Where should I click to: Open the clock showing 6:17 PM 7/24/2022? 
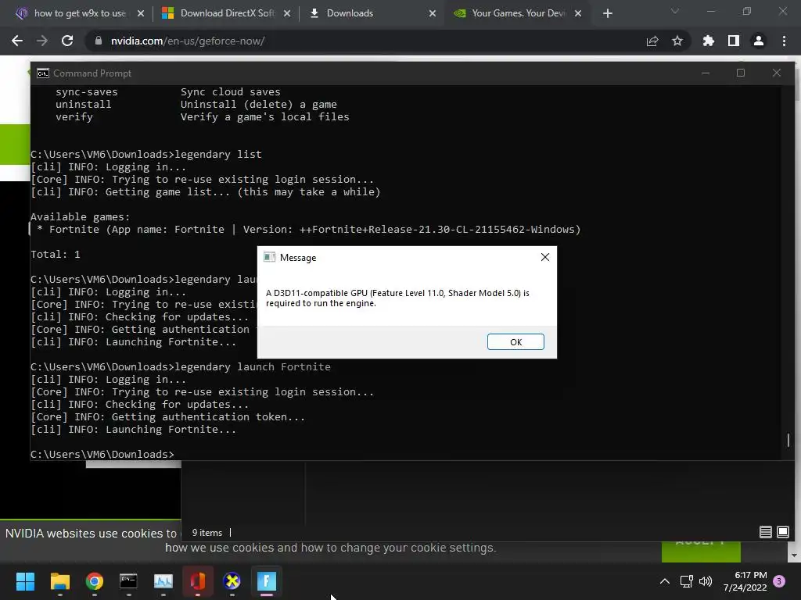pyautogui.click(x=745, y=581)
